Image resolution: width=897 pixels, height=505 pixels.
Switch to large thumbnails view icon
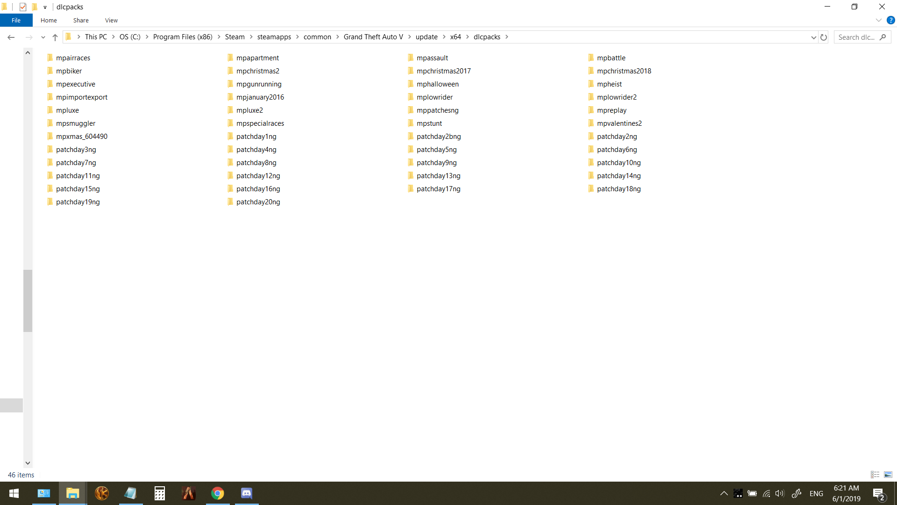click(888, 475)
